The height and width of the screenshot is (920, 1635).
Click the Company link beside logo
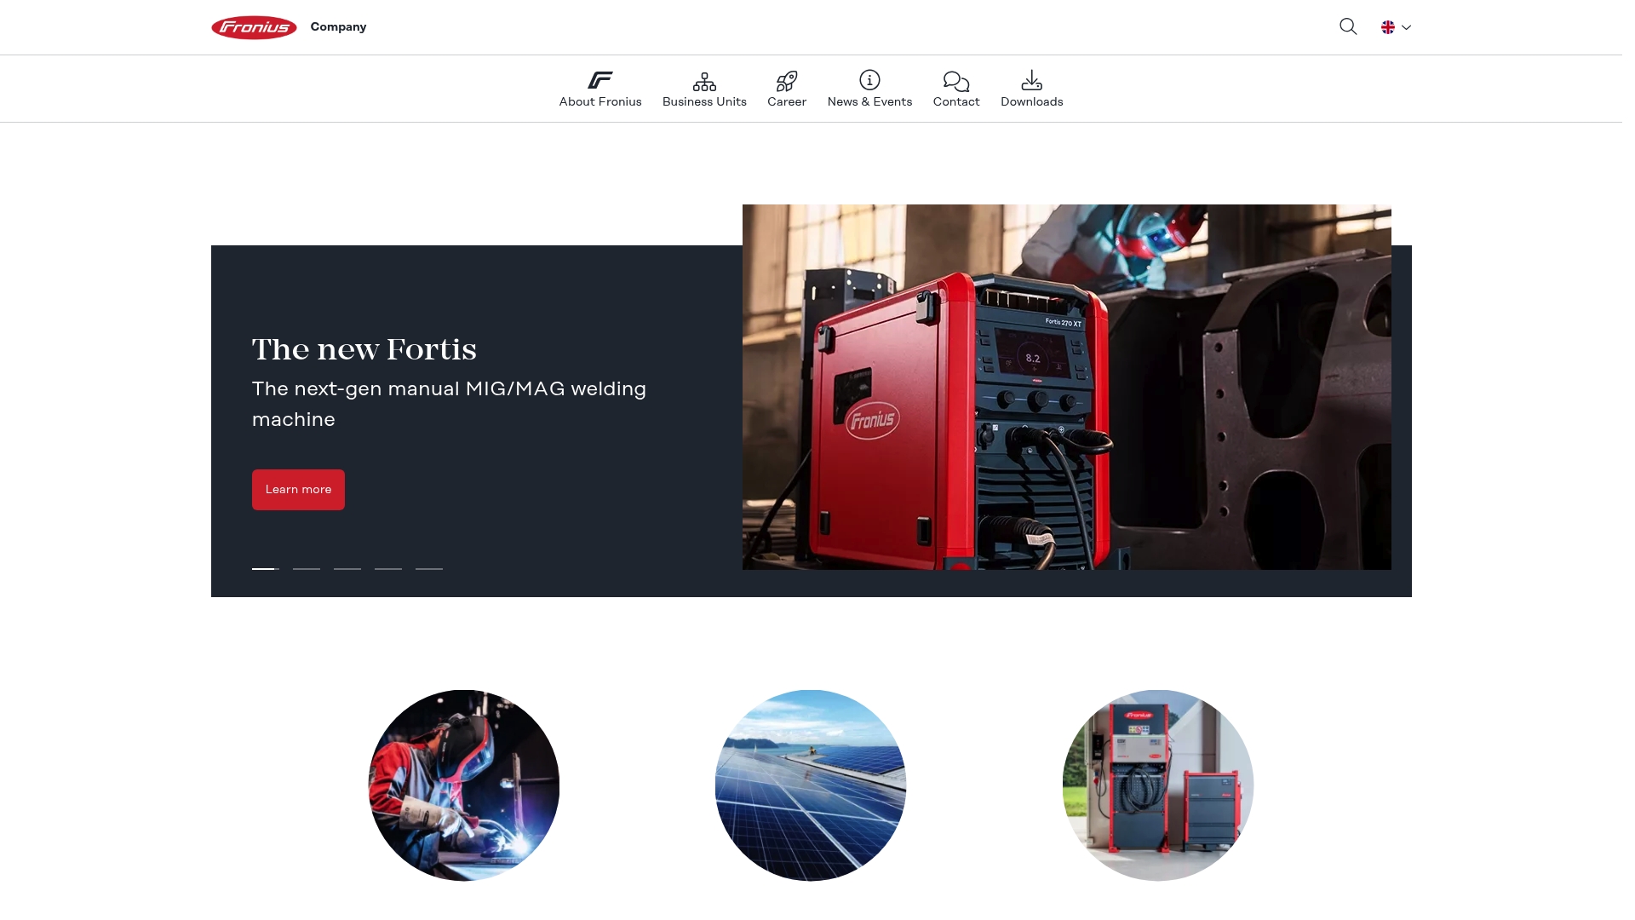click(338, 26)
